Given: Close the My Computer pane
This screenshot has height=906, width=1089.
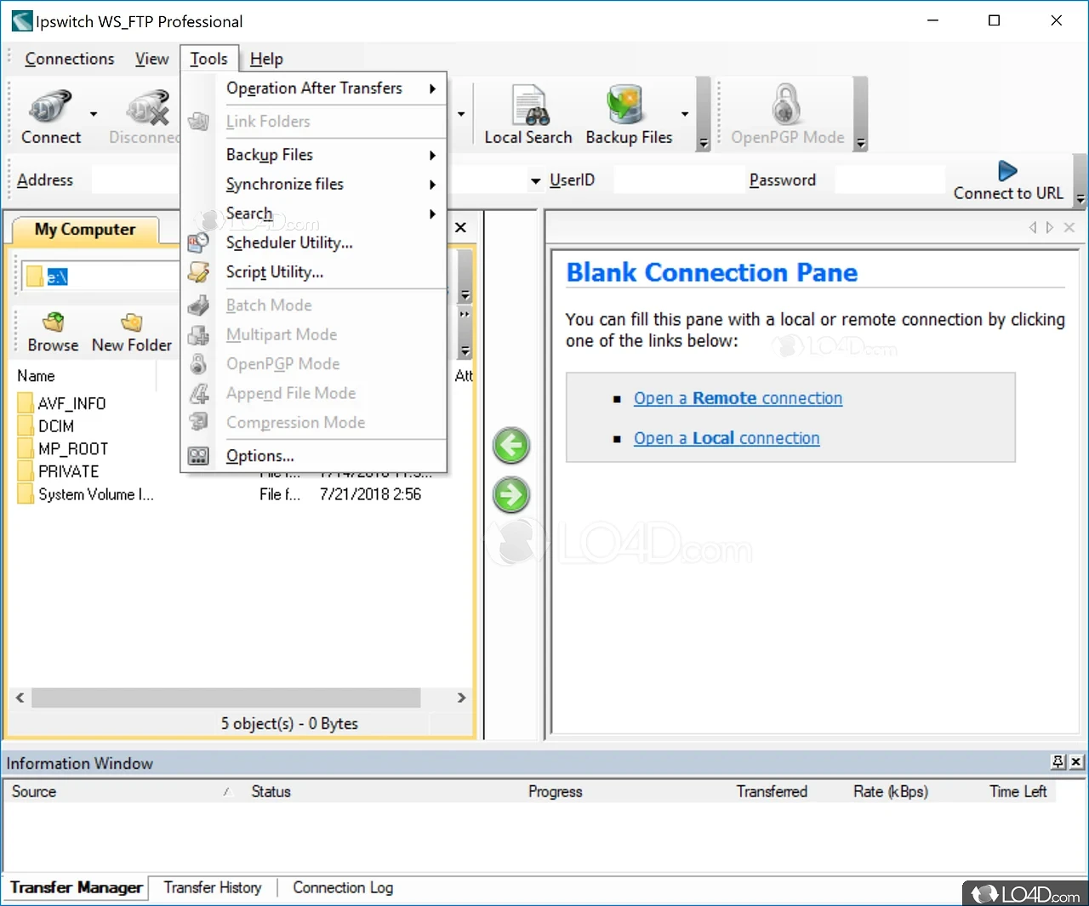Looking at the screenshot, I should (460, 227).
